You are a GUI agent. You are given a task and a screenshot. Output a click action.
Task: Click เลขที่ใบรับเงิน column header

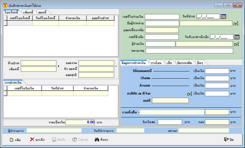coord(25,88)
